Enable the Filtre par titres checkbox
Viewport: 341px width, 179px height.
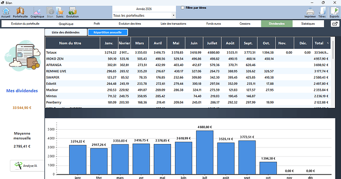click(x=183, y=7)
